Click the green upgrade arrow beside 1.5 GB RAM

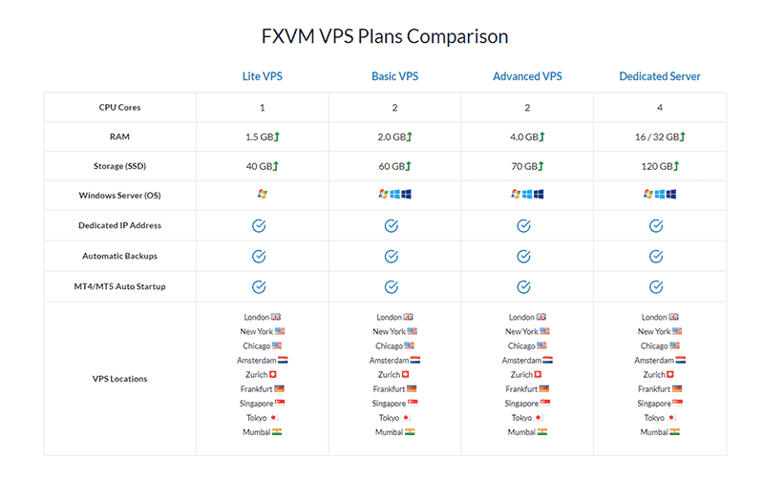(276, 137)
